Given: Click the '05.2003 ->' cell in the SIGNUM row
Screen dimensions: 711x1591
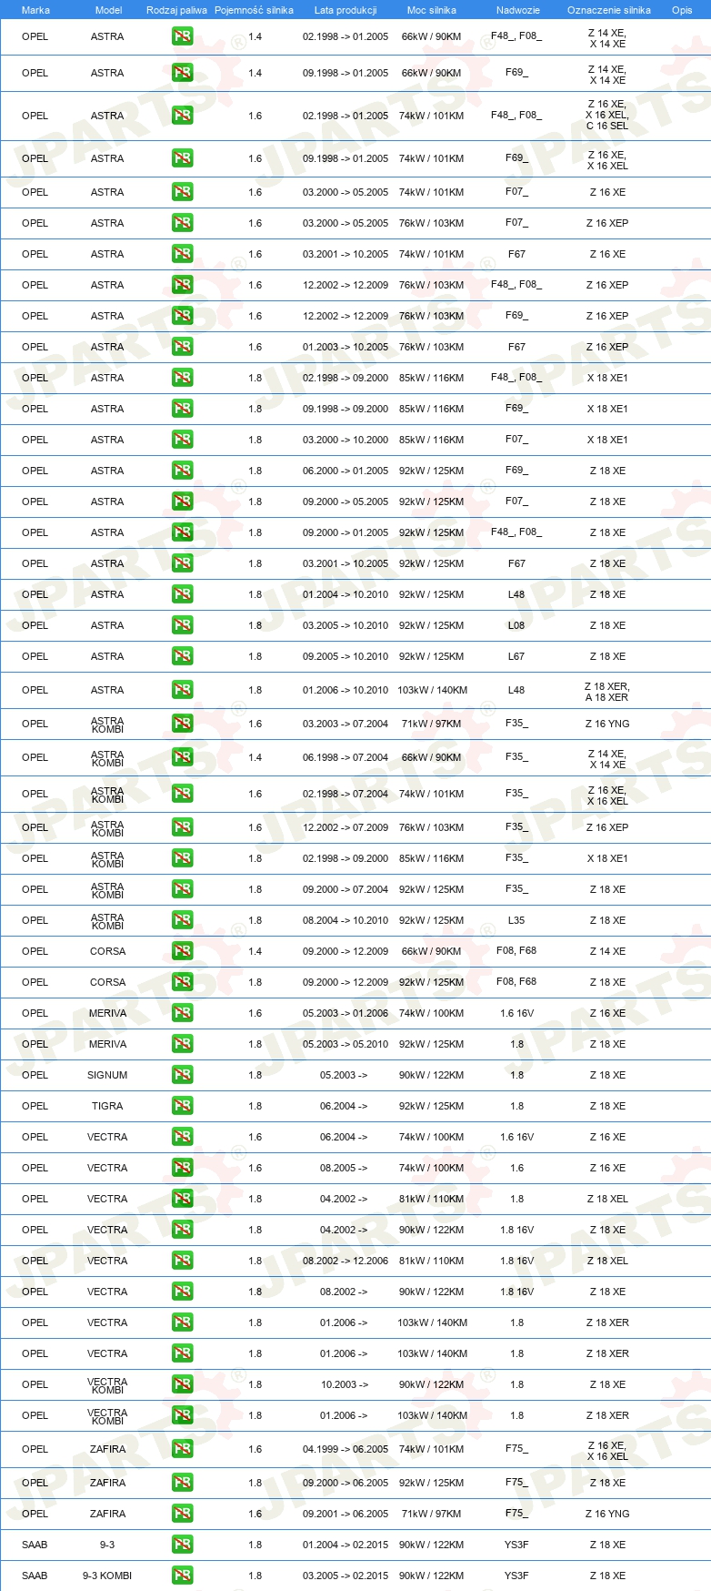Looking at the screenshot, I should coord(344,1075).
